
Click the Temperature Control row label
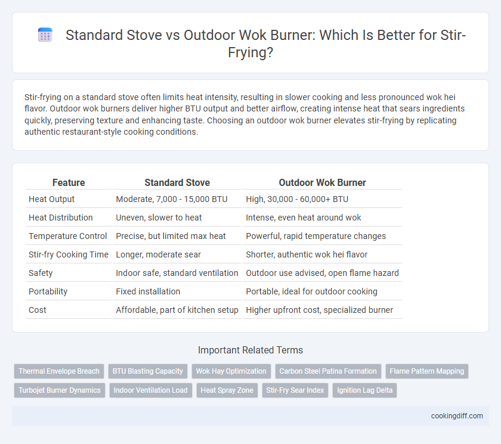tap(69, 236)
